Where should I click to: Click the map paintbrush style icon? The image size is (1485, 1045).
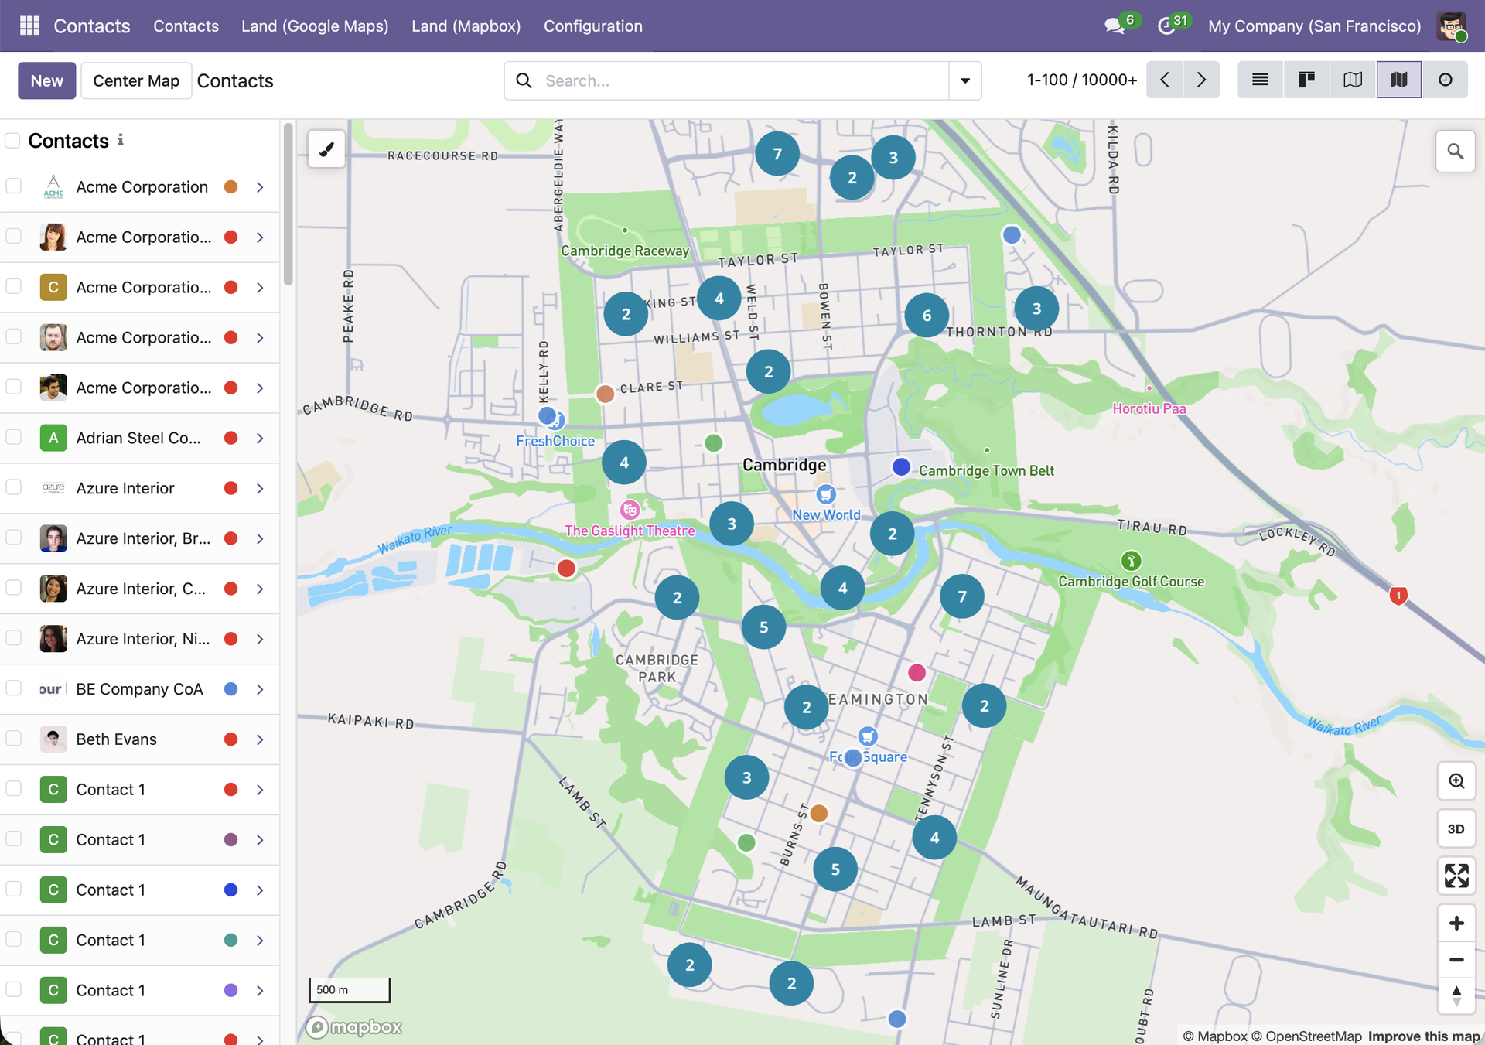pos(326,149)
